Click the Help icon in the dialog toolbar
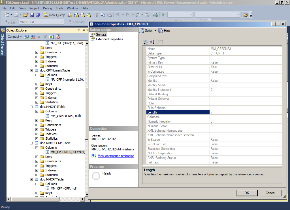The image size is (290, 210). [x=161, y=30]
